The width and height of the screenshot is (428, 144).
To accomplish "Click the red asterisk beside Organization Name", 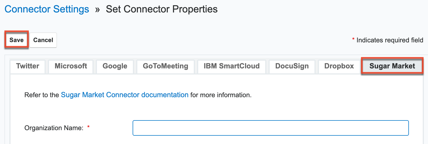I will pyautogui.click(x=89, y=128).
